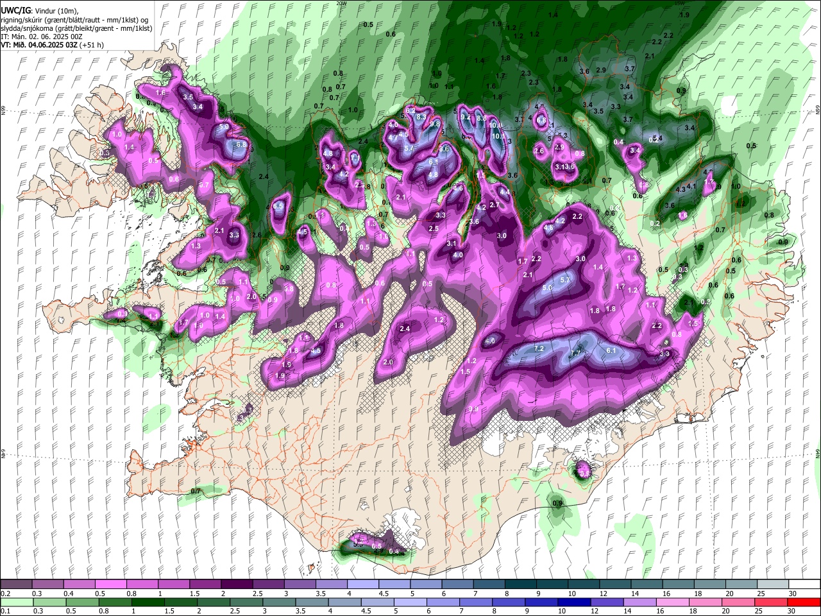Pick the dark green swatch between 1 and 1.5, lower row
This screenshot has height=616, width=821.
point(148,602)
